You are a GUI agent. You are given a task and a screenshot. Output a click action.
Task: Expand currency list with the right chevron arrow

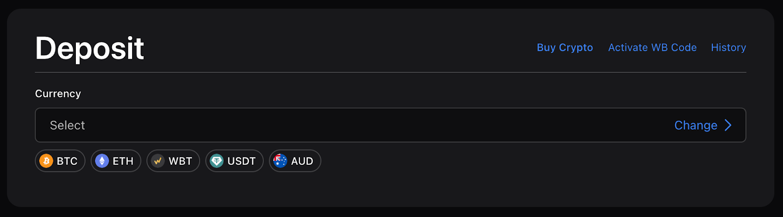[728, 125]
